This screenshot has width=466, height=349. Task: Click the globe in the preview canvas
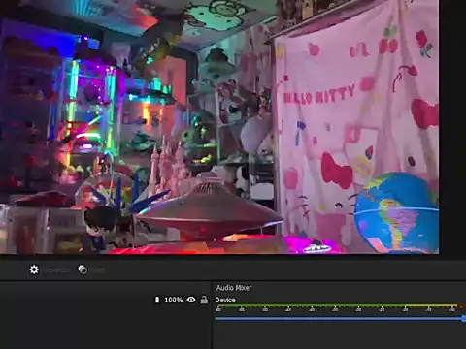(396, 213)
